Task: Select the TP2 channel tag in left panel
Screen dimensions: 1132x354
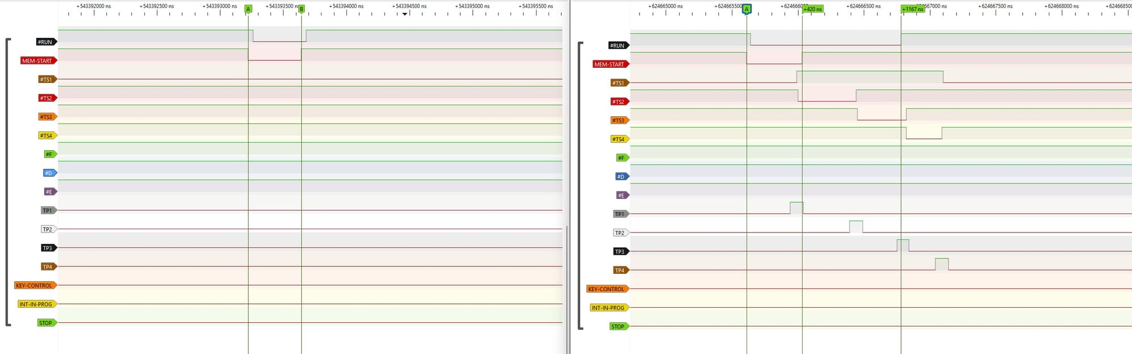Action: [x=49, y=229]
